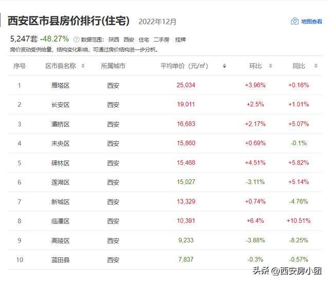Click the +6.4% month-on-month value
Screen dimensions: 329x282
pos(255,221)
